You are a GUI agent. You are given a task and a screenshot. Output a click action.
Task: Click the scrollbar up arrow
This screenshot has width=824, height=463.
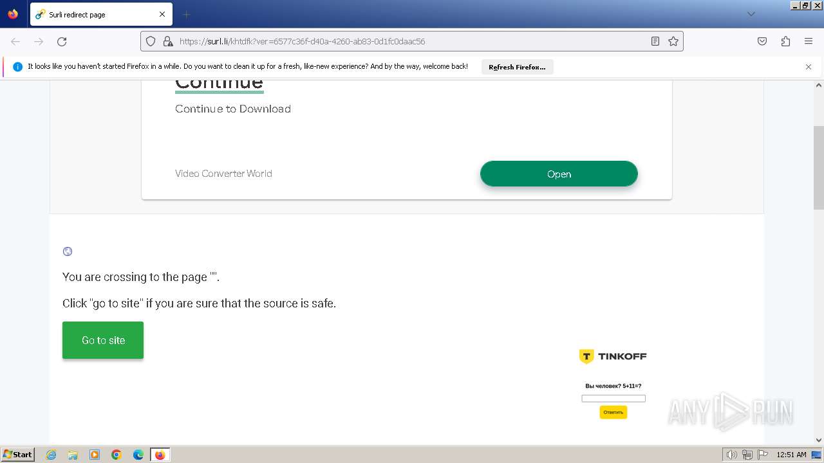[x=819, y=85]
